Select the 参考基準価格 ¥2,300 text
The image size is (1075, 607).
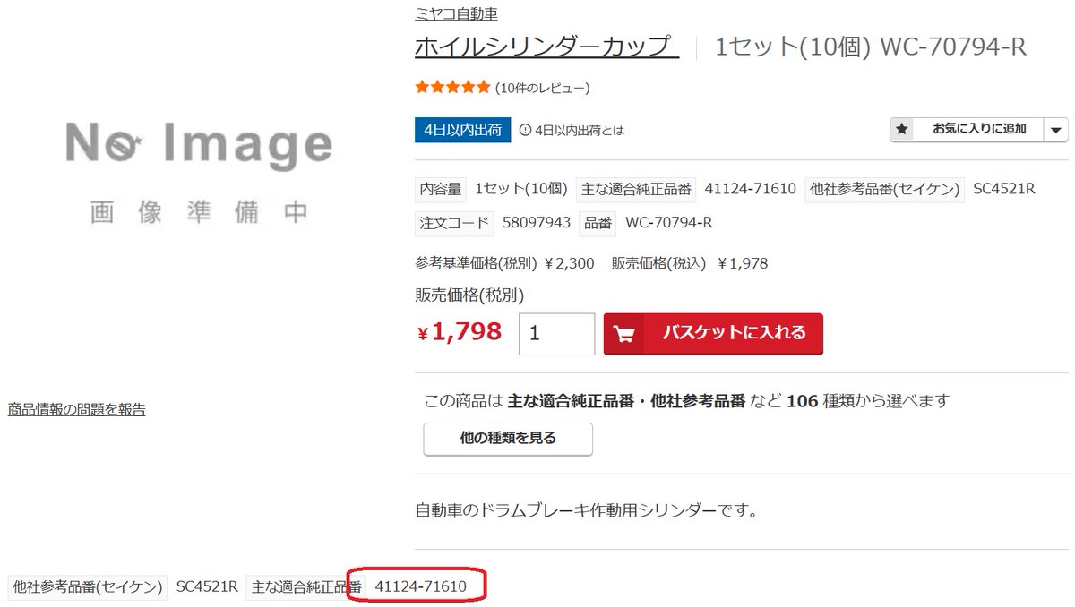coord(504,263)
